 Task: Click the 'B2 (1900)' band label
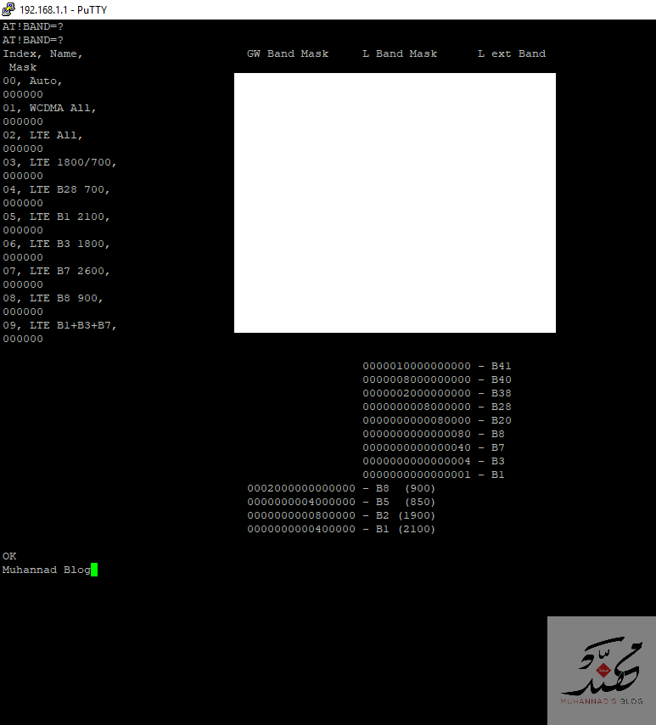(406, 515)
